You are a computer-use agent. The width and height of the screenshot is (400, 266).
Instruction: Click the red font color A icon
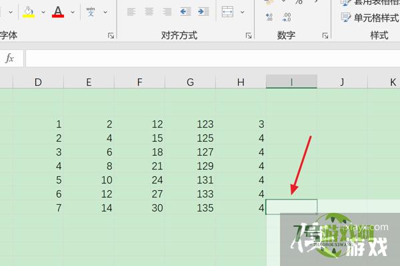tap(58, 12)
